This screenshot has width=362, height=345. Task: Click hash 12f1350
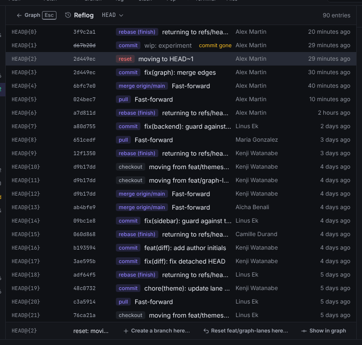click(x=84, y=153)
